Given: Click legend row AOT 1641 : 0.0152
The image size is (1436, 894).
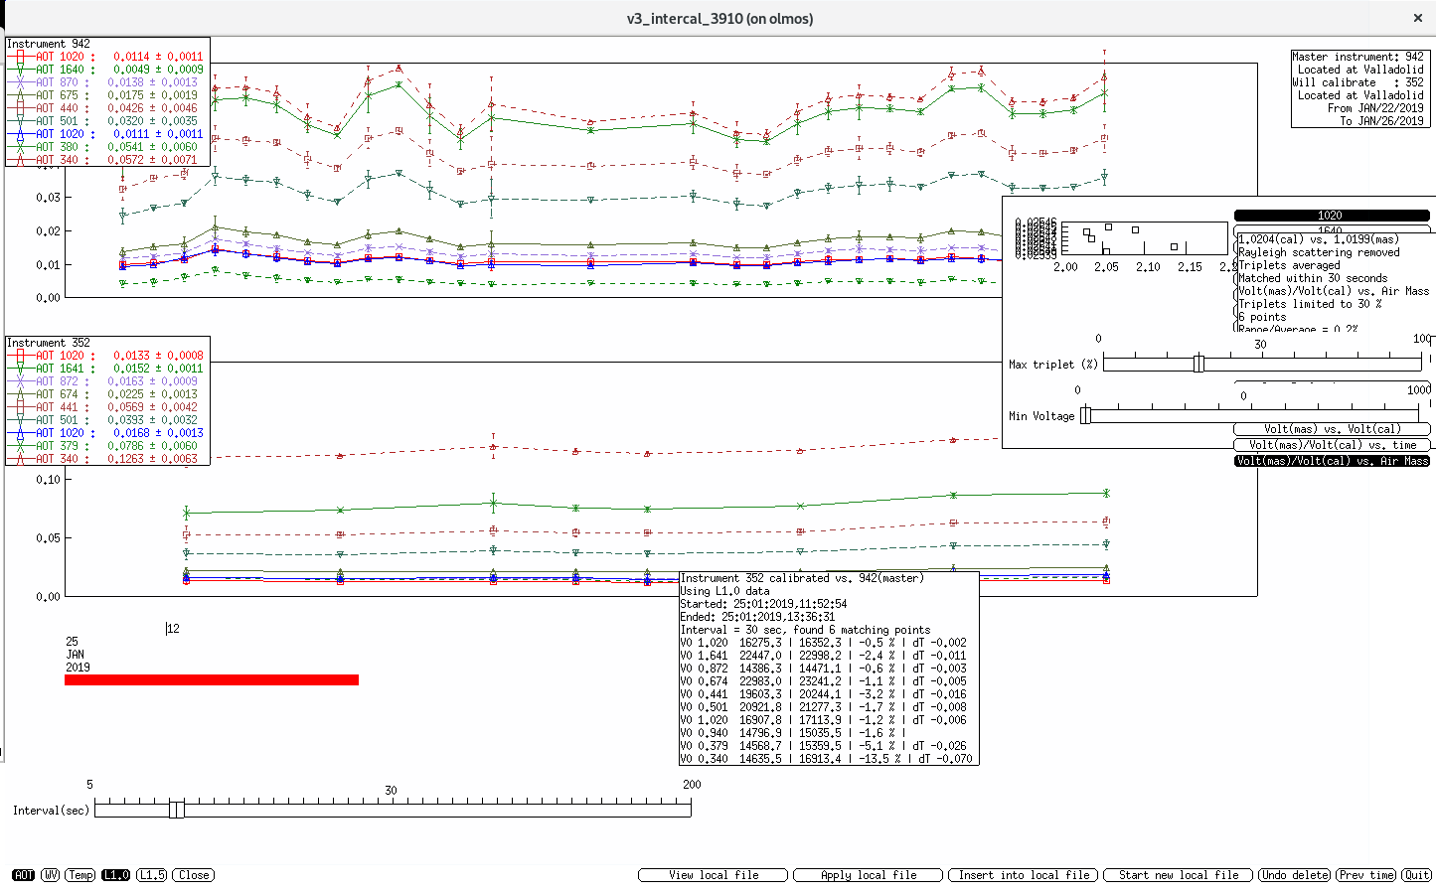Looking at the screenshot, I should pos(106,369).
